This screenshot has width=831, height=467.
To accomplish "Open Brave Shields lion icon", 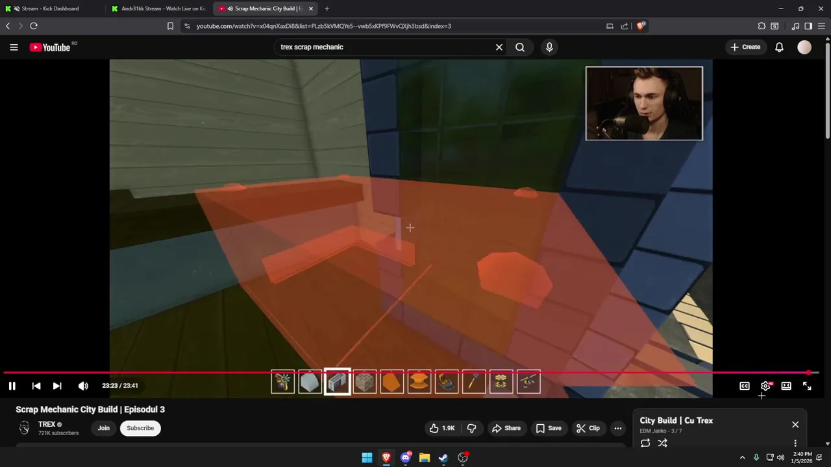I will click(x=641, y=26).
